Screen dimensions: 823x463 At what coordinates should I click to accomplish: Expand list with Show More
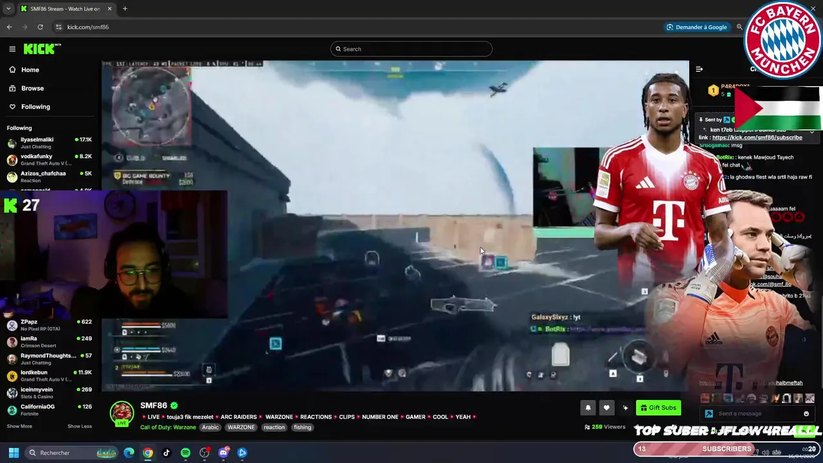(x=19, y=426)
